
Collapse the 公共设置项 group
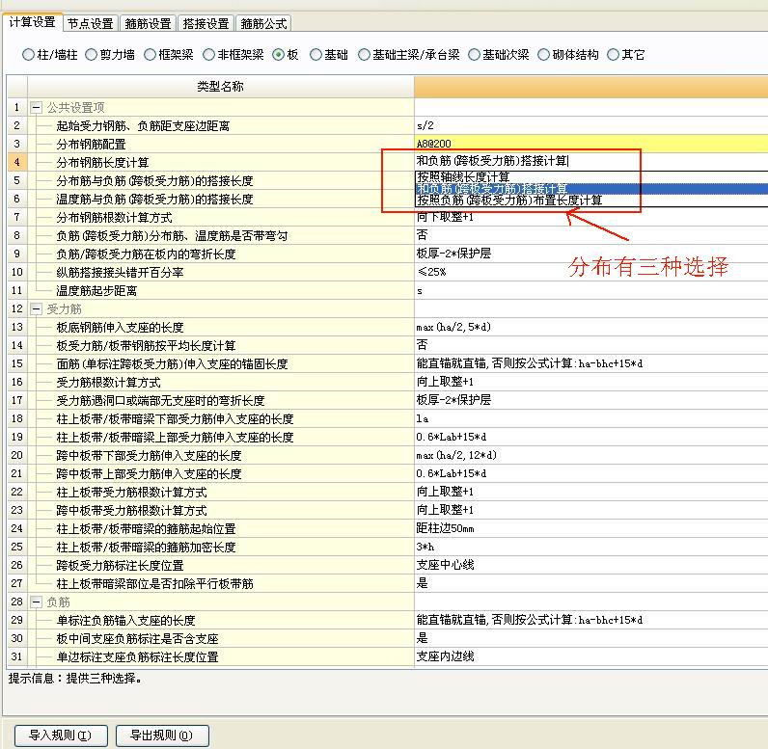coord(36,108)
